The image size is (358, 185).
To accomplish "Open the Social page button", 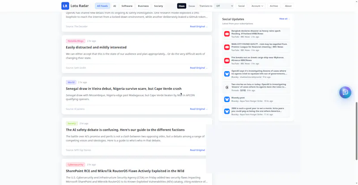I will pyautogui.click(x=241, y=6).
